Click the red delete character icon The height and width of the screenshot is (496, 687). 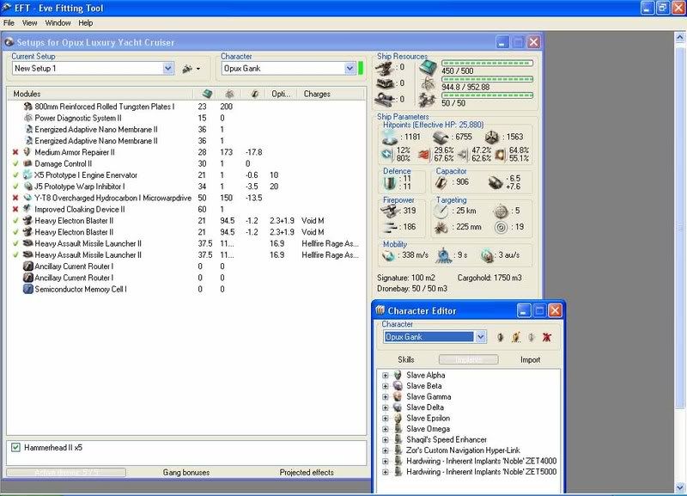click(x=547, y=338)
